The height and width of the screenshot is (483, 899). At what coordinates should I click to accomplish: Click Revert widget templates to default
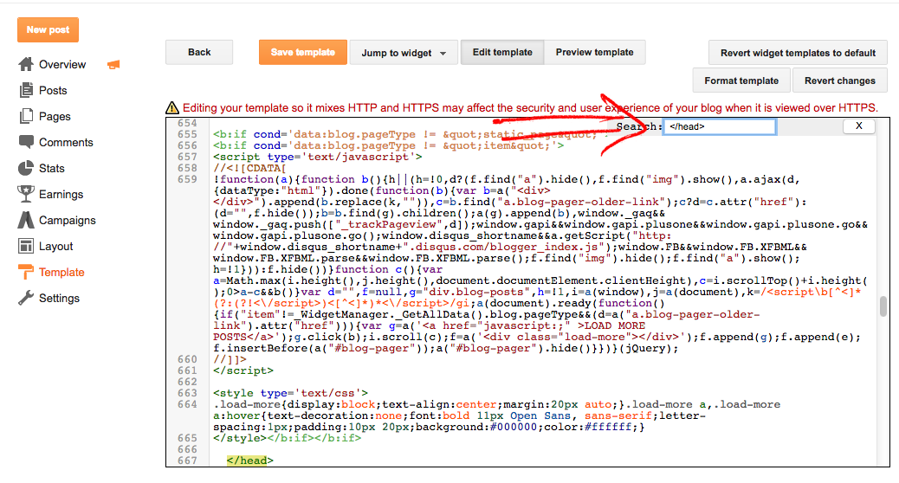[798, 53]
